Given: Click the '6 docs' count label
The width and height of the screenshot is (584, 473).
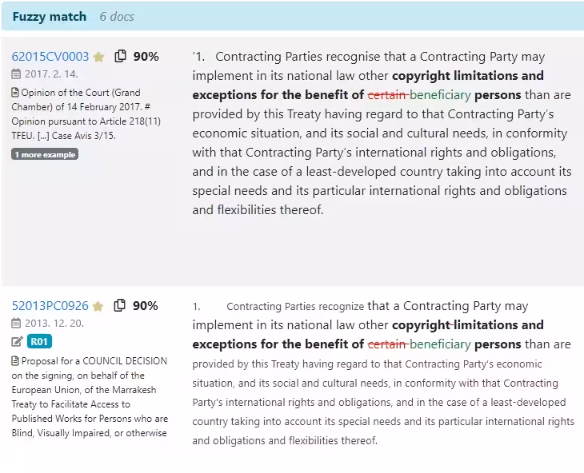Looking at the screenshot, I should [x=117, y=16].
